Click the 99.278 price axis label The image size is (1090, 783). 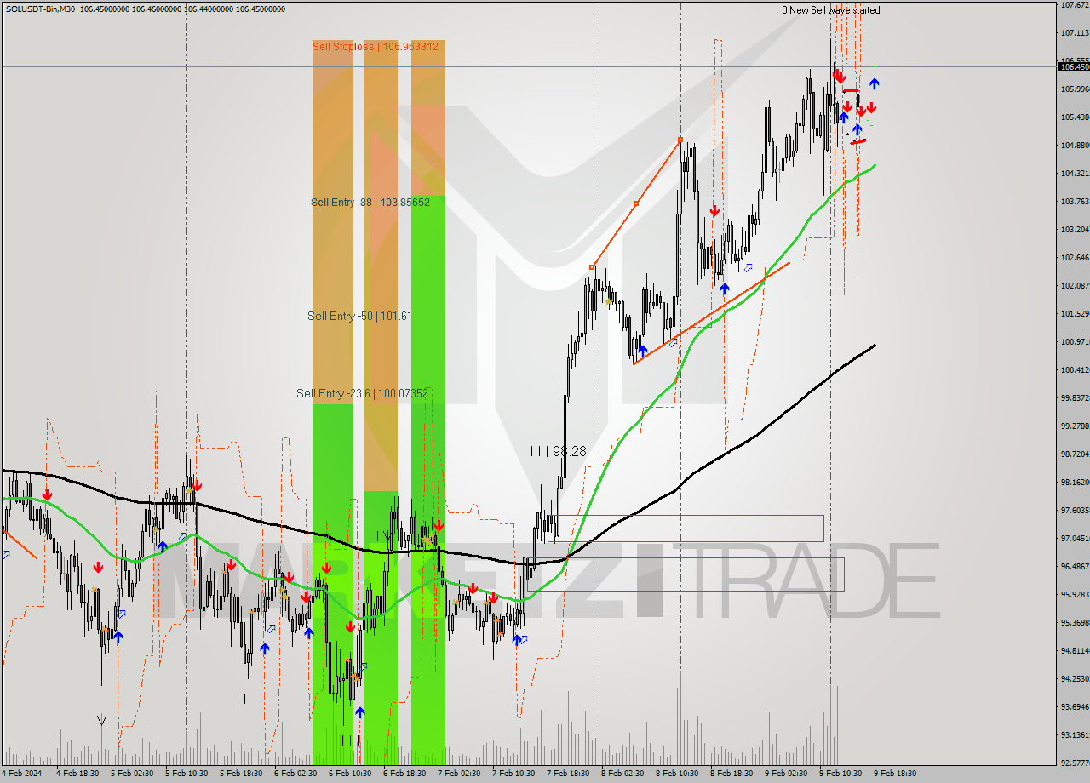1075,426
